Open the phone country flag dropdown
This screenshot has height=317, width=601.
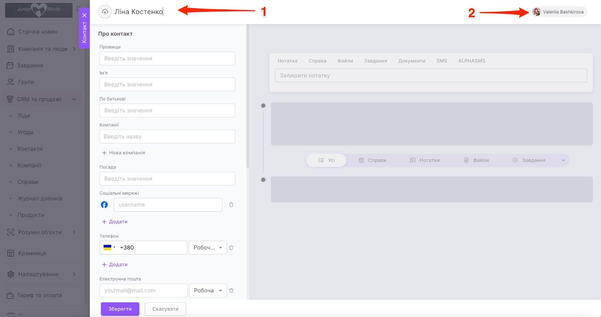(109, 248)
